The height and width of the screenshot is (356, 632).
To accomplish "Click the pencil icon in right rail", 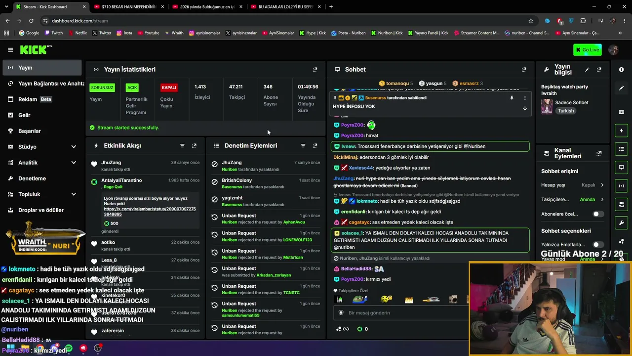I will click(x=622, y=88).
